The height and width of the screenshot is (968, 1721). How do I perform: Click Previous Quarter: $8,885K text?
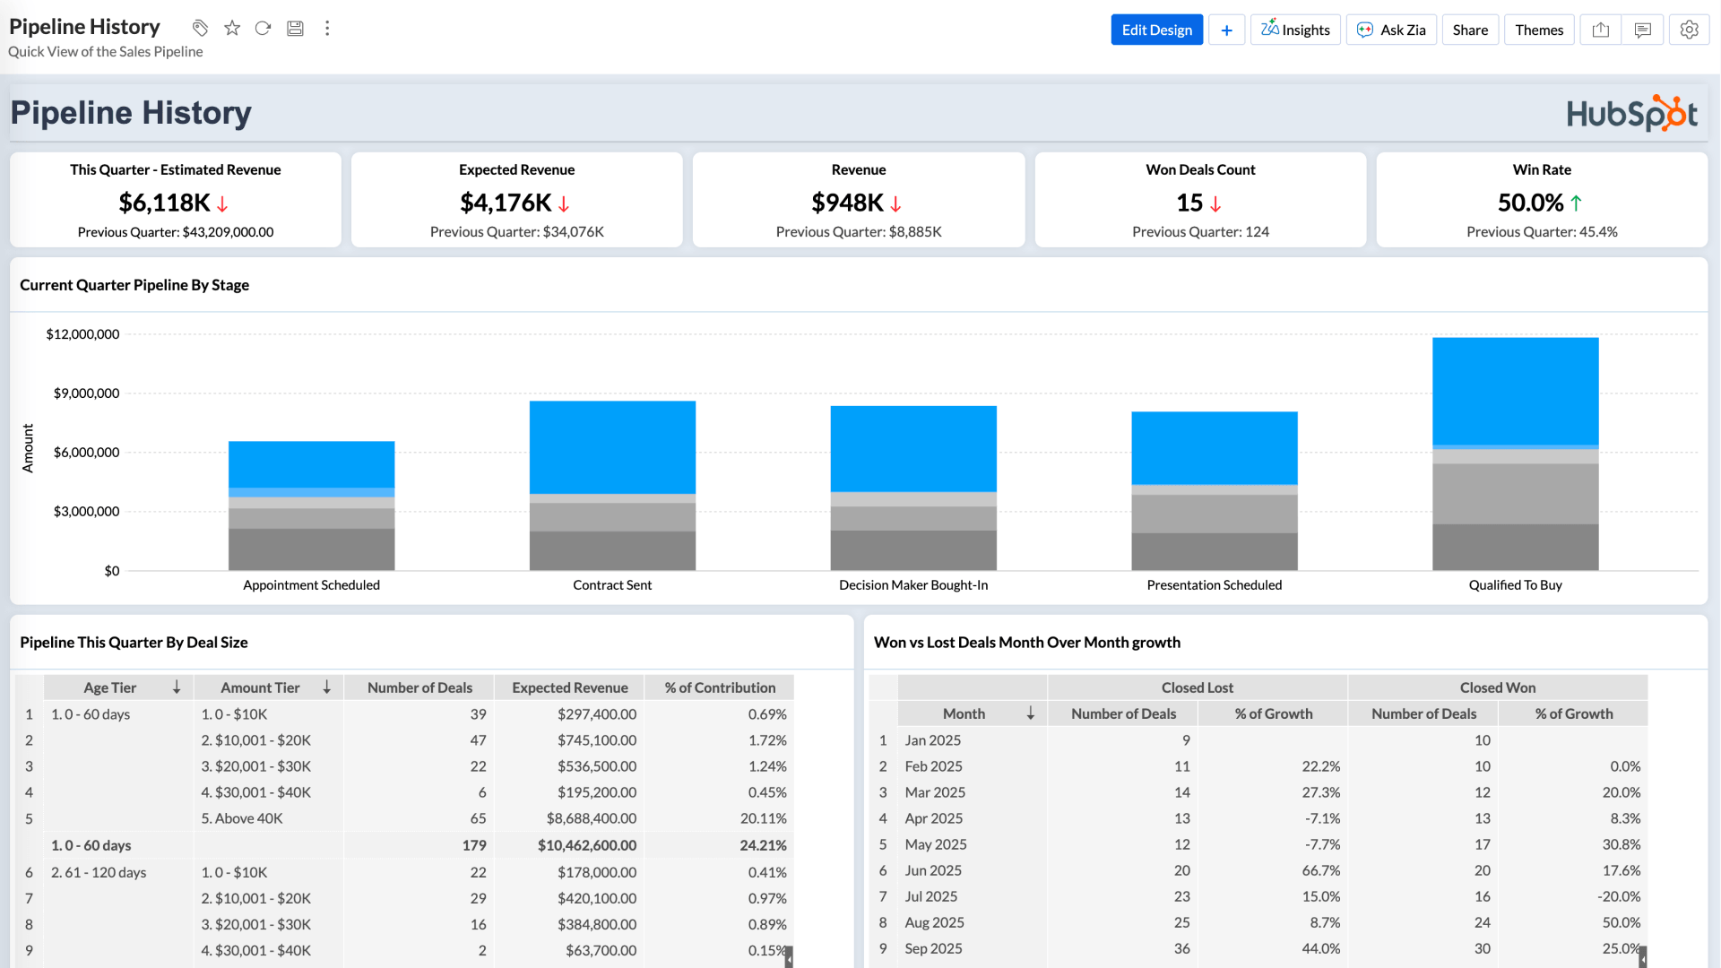[x=859, y=231]
